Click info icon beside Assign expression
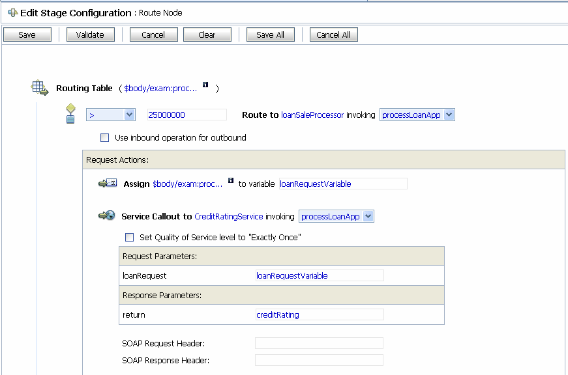 click(231, 180)
